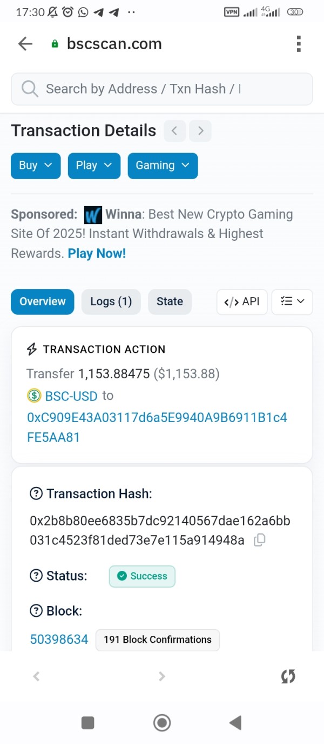Open the list view options dropdown

coord(292,302)
